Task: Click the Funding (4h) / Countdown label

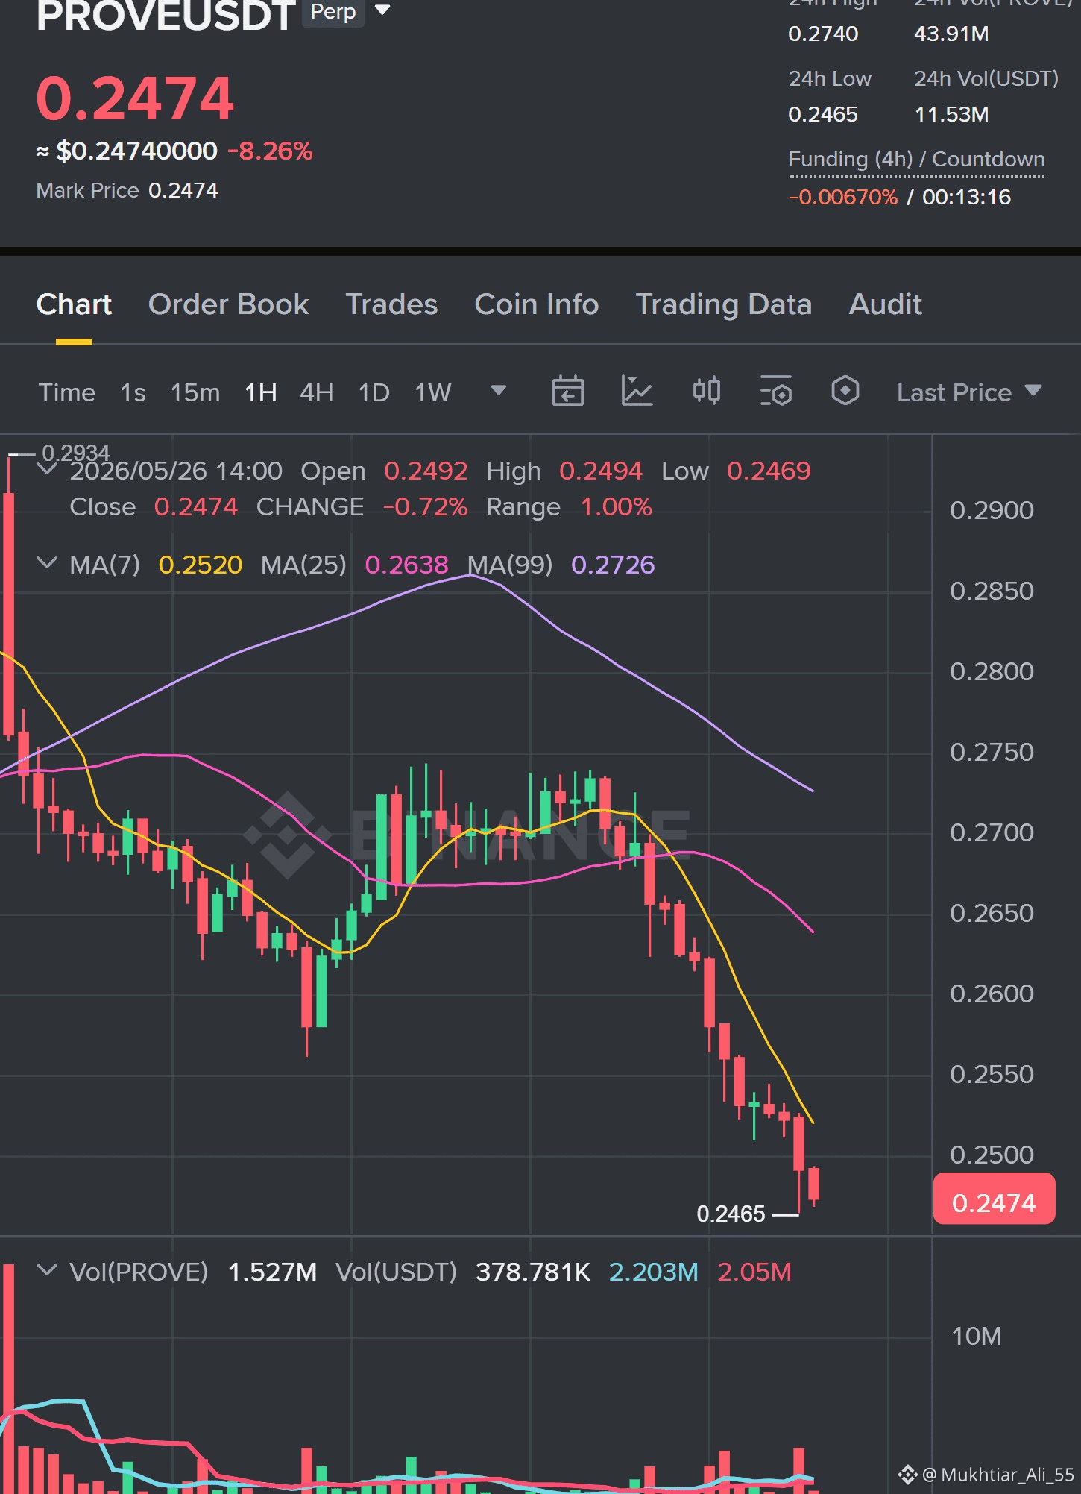Action: pyautogui.click(x=916, y=160)
